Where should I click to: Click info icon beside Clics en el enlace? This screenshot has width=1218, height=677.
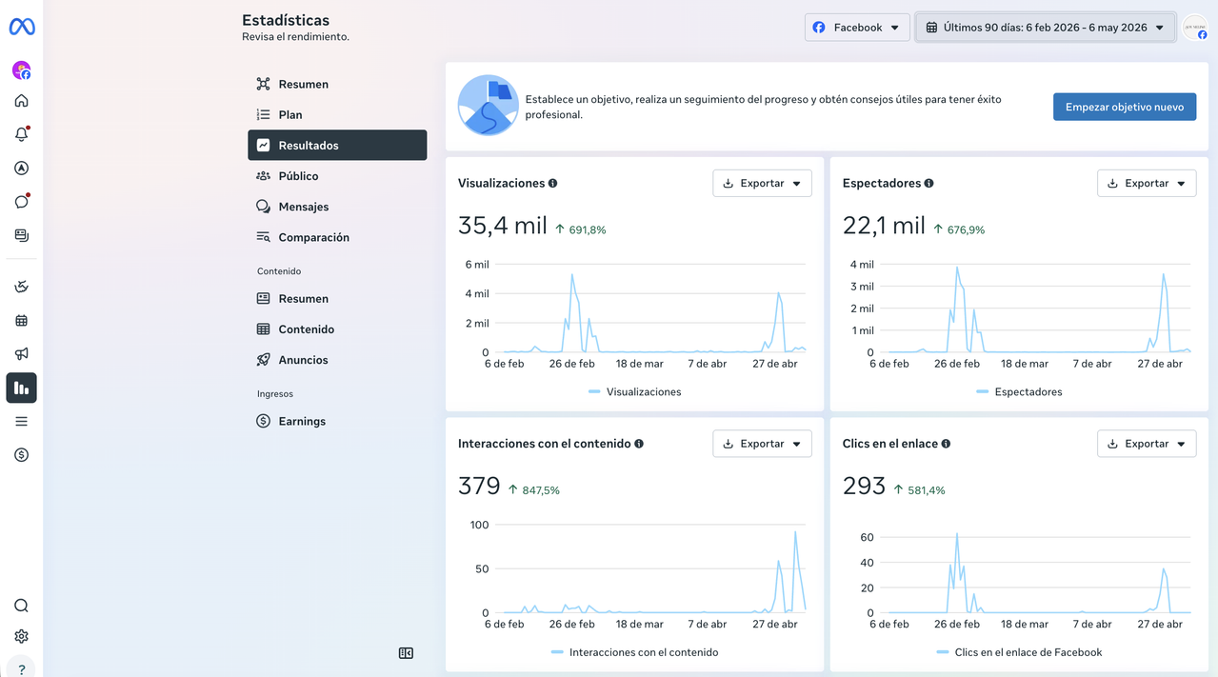click(946, 444)
